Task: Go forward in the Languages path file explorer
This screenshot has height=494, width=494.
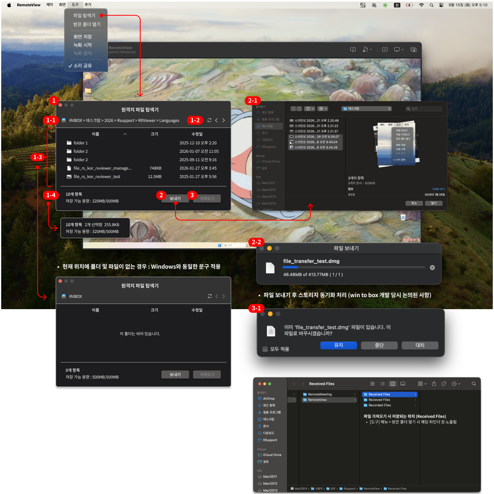Action: 224,120
